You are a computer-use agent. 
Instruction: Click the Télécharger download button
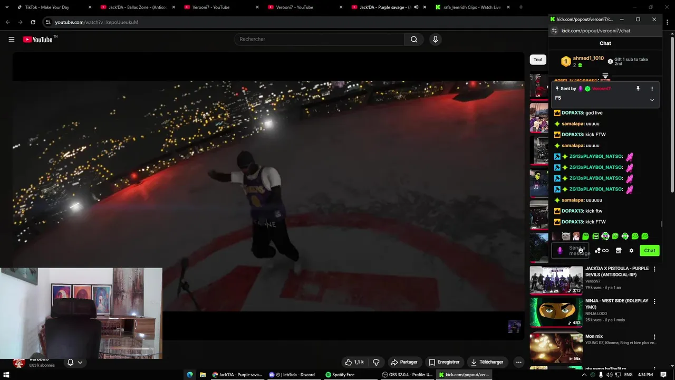coord(487,362)
